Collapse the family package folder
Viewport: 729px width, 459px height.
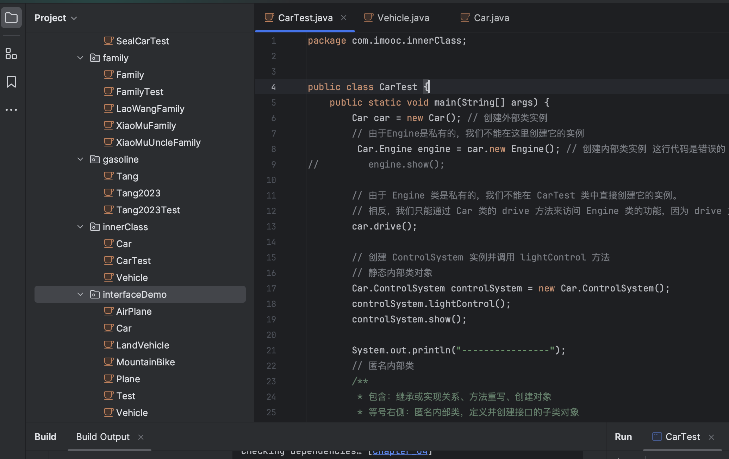pyautogui.click(x=80, y=58)
